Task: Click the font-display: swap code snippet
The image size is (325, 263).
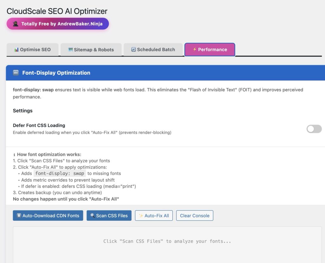Action: [x=59, y=173]
